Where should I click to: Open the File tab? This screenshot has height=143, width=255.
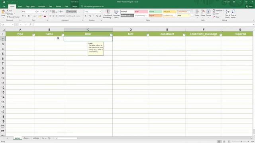(4, 6)
